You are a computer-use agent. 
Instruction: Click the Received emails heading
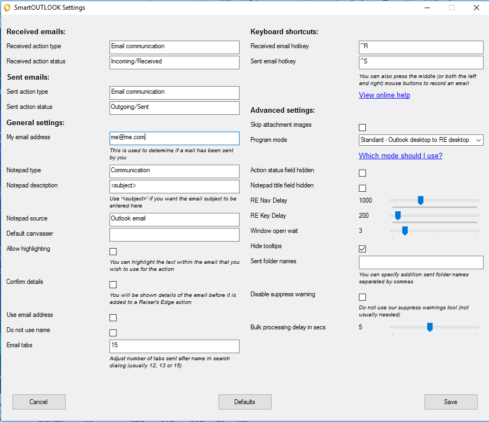click(36, 32)
